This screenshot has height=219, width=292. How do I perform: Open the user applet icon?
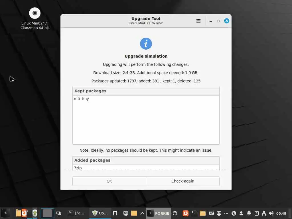tap(241, 213)
